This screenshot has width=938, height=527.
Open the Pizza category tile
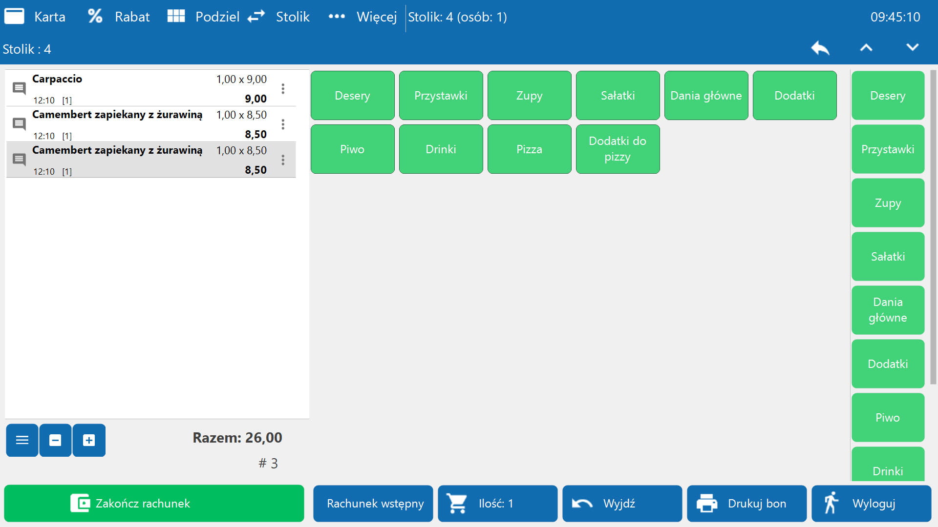click(529, 149)
